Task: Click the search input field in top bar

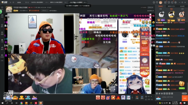Action: 21,2
